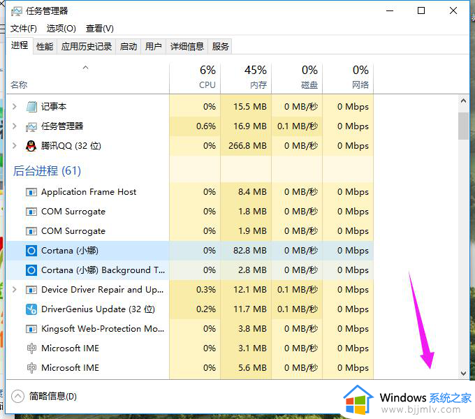
Task: Expand the 任务管理器 process entry
Action: coord(14,126)
